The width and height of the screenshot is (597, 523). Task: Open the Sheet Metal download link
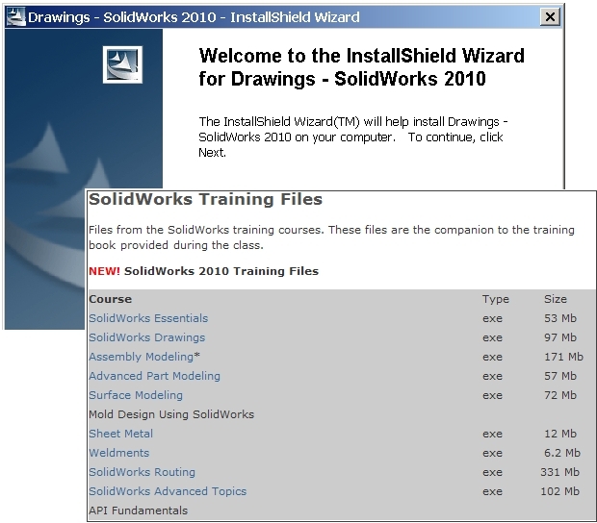(121, 434)
